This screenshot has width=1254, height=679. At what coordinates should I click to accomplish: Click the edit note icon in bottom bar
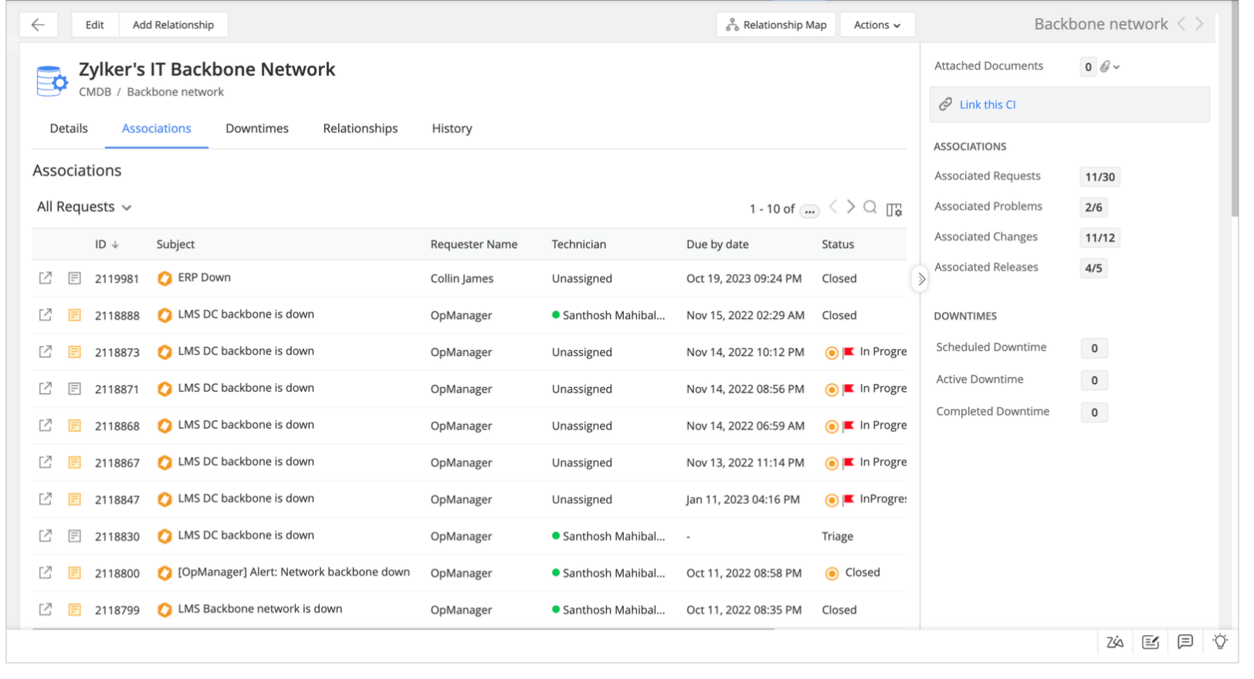(x=1151, y=642)
